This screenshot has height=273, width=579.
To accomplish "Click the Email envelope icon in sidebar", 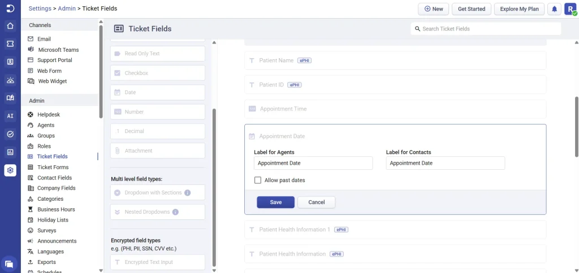I will click(x=31, y=39).
